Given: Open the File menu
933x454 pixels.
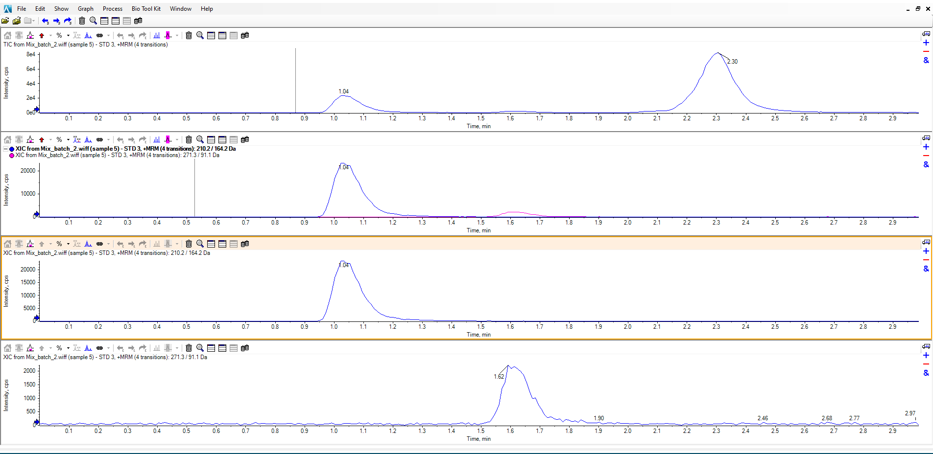Looking at the screenshot, I should 22,9.
